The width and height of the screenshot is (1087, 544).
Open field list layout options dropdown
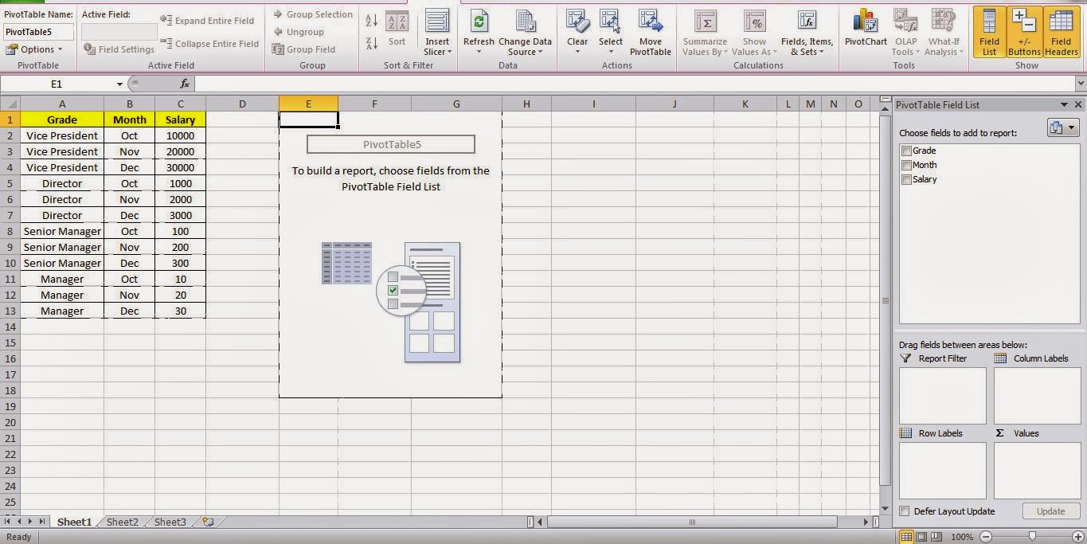coord(1062,127)
